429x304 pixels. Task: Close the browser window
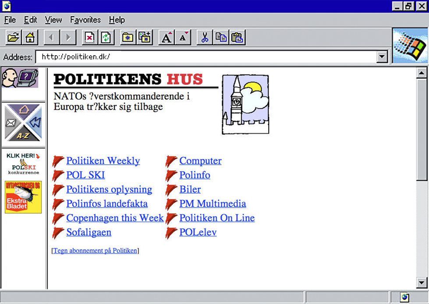click(x=422, y=6)
